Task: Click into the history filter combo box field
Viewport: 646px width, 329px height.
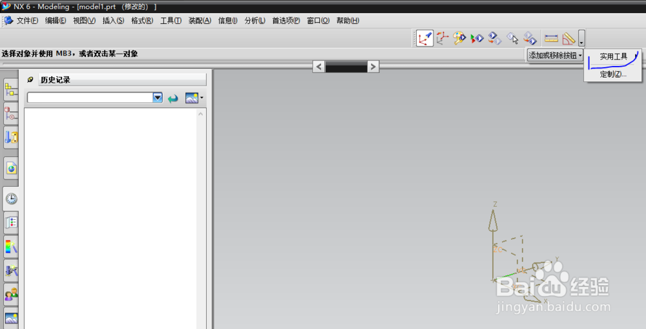Action: click(x=90, y=98)
